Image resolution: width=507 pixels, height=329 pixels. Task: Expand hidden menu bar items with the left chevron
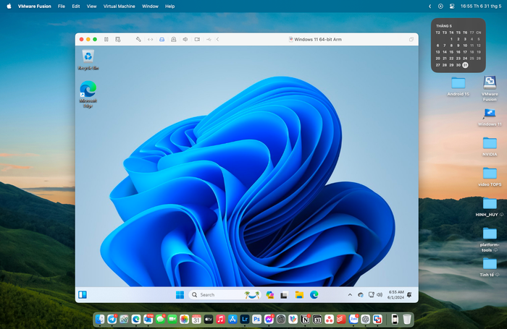430,6
